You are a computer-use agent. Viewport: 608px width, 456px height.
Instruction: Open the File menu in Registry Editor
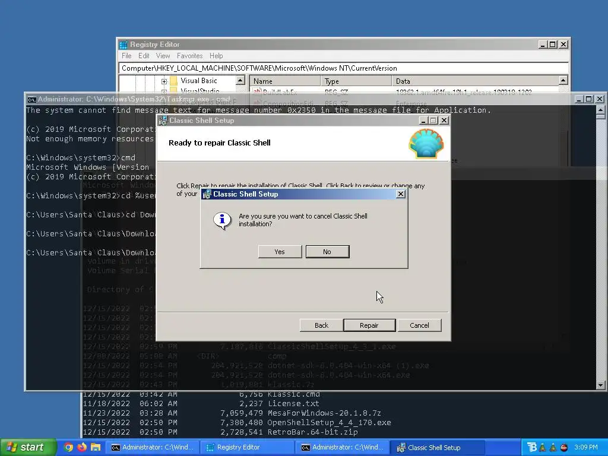[126, 56]
